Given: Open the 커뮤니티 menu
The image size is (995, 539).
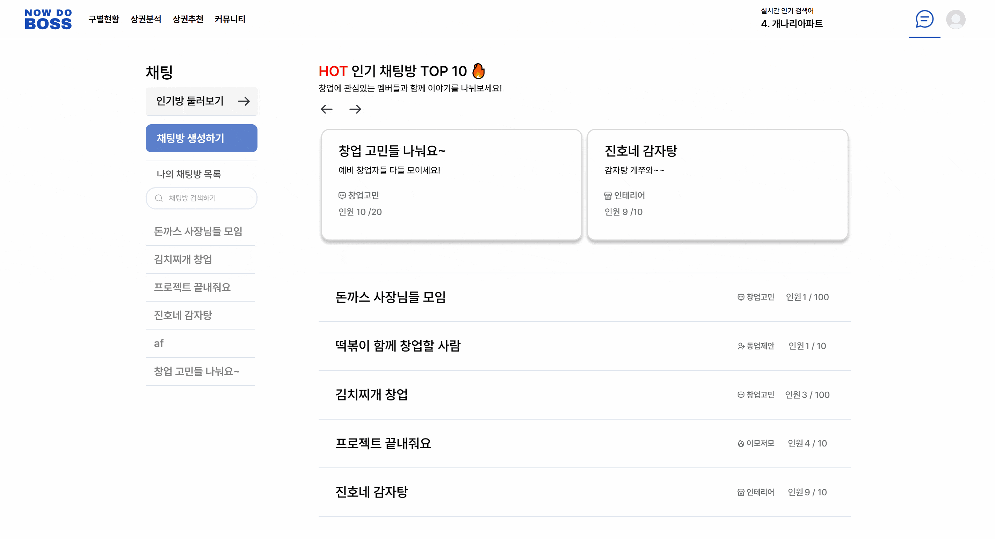Looking at the screenshot, I should point(230,19).
